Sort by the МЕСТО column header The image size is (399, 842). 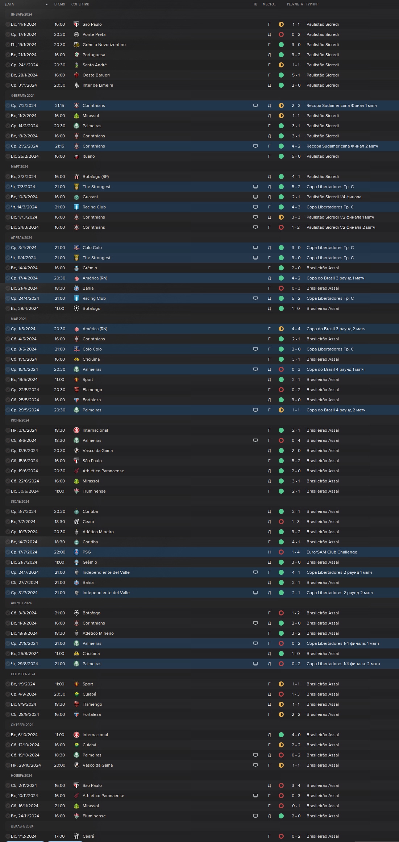(269, 4)
